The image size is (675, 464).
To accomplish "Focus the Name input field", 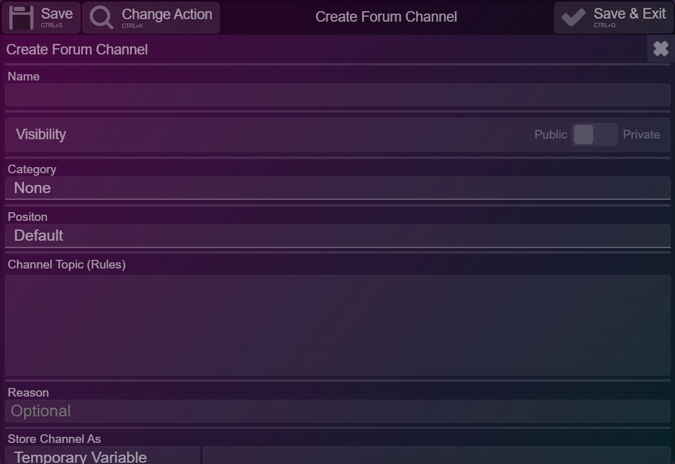I will point(337,95).
